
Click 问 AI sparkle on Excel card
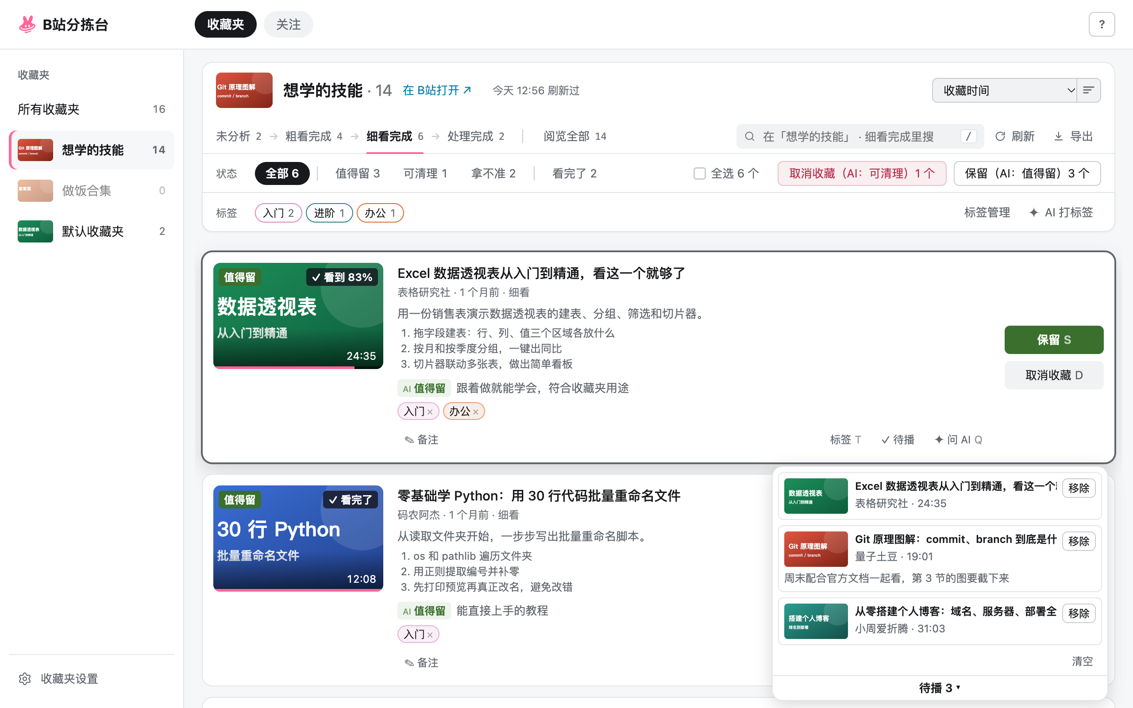point(958,440)
